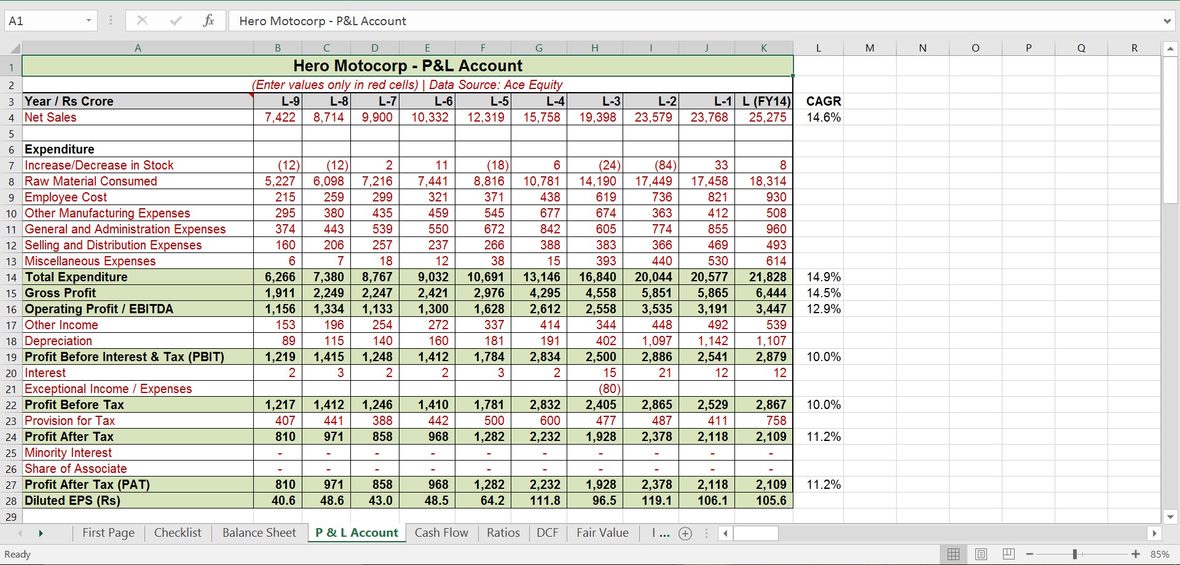Click Minority Interest label

[138, 453]
